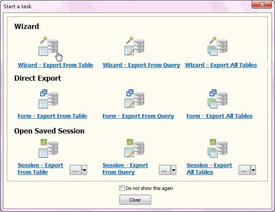The image size is (275, 212).
Task: Close the Start a task window
Action: pyautogui.click(x=262, y=4)
